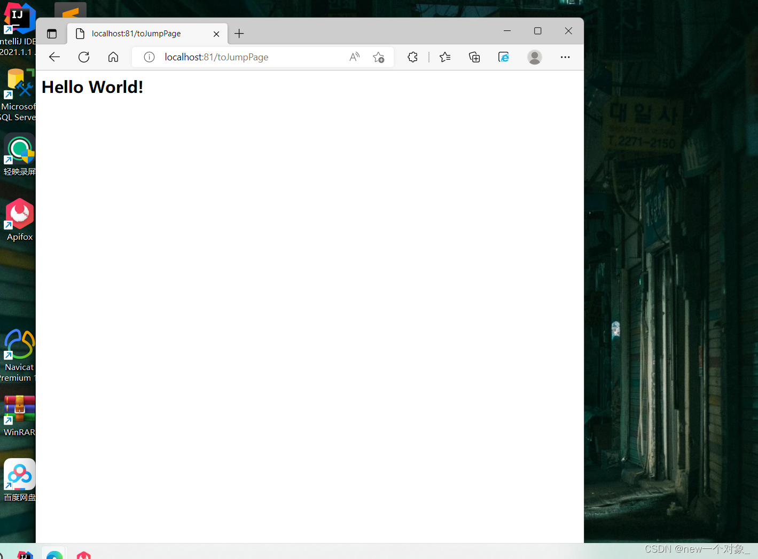Image resolution: width=758 pixels, height=559 pixels.
Task: Add this page to favorites
Action: (x=379, y=57)
